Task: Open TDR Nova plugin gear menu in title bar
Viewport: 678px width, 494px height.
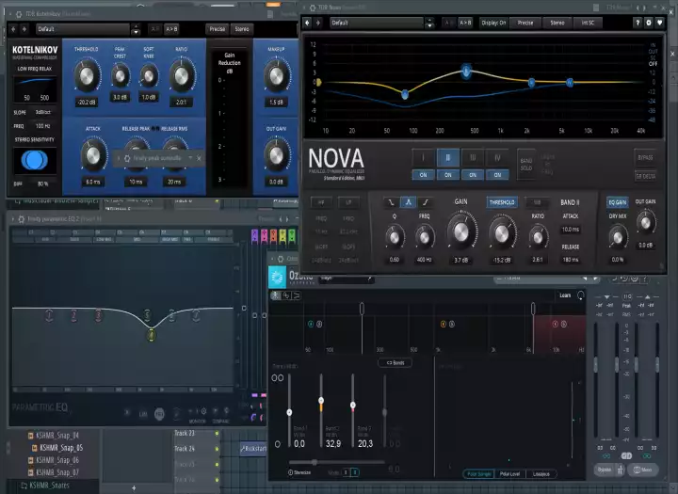Action: coord(313,8)
